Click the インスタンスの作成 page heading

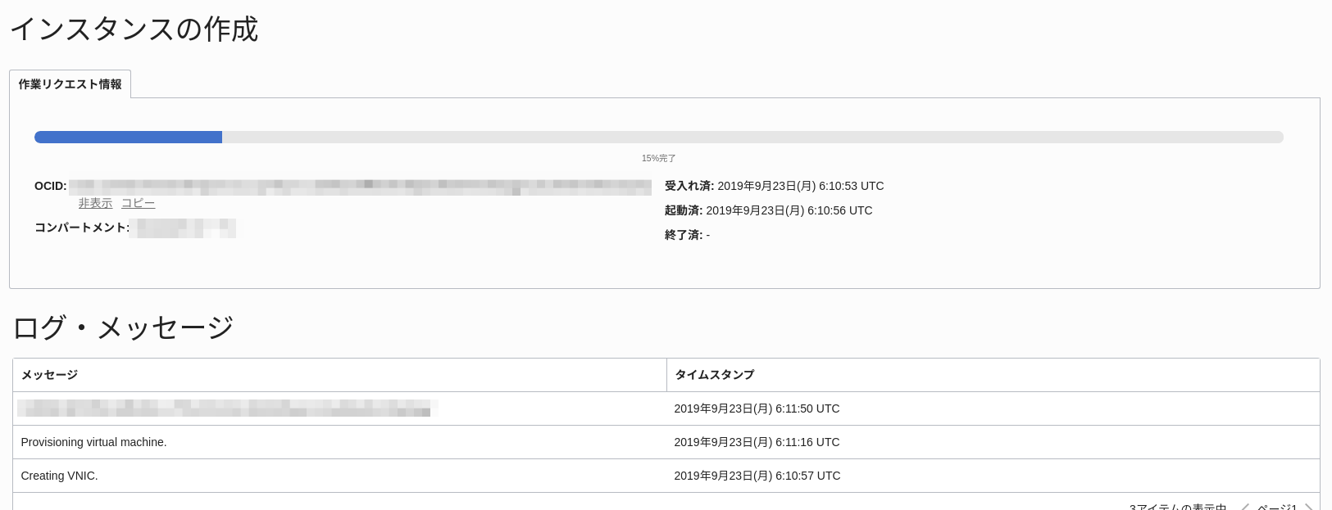[134, 29]
